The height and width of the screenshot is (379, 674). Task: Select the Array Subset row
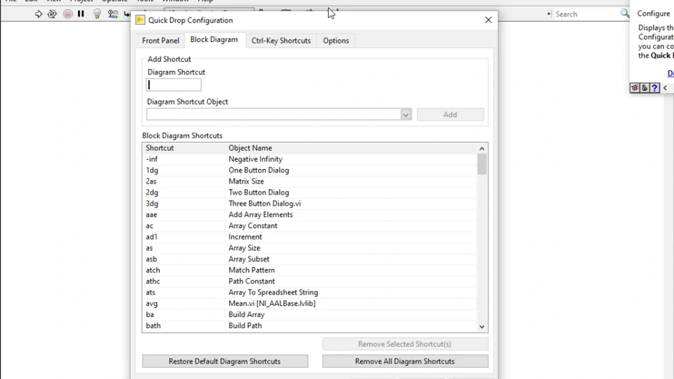click(310, 259)
